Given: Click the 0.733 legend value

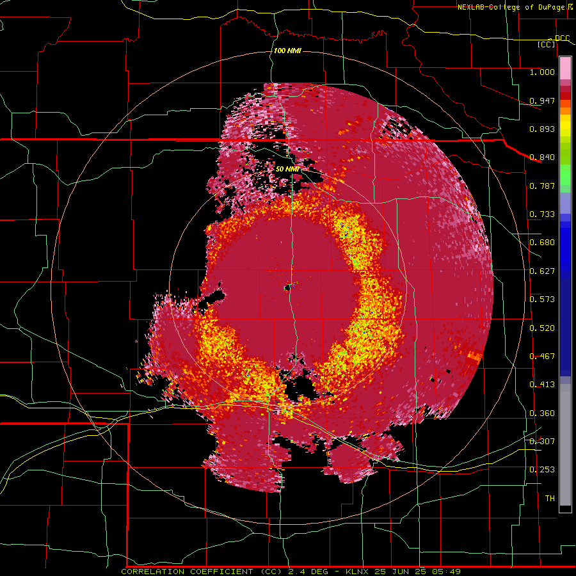Looking at the screenshot, I should click(542, 214).
